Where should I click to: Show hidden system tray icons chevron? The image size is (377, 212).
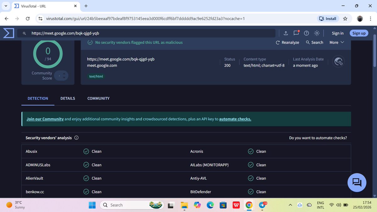(x=290, y=205)
